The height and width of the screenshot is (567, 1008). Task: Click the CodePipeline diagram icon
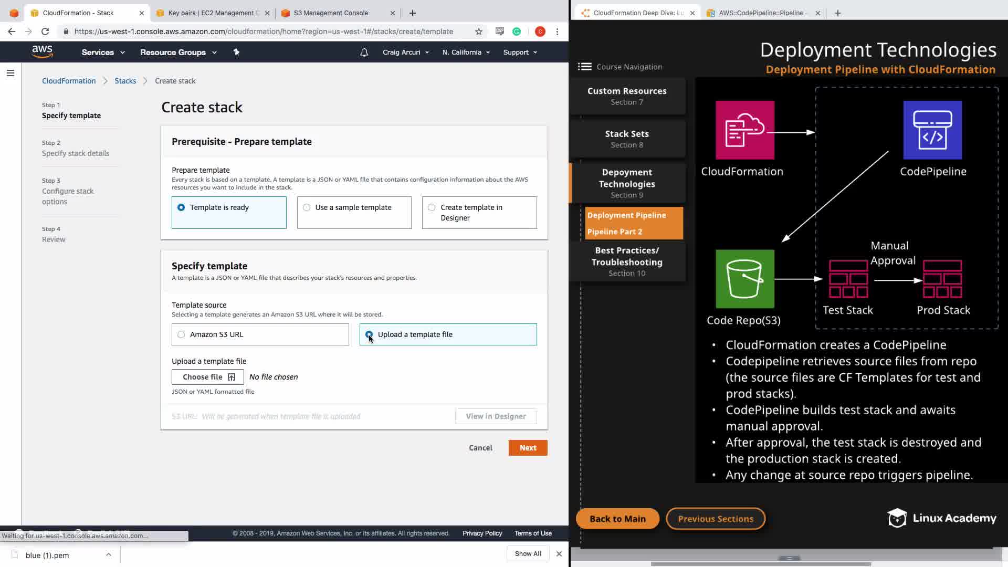pos(932,130)
